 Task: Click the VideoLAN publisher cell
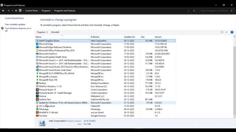tap(95, 106)
